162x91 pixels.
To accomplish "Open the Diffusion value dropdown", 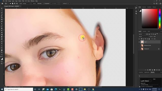I will pos(70,4).
